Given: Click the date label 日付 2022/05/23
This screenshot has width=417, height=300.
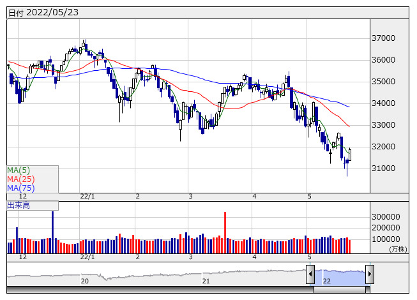Looking at the screenshot, I should coord(43,13).
